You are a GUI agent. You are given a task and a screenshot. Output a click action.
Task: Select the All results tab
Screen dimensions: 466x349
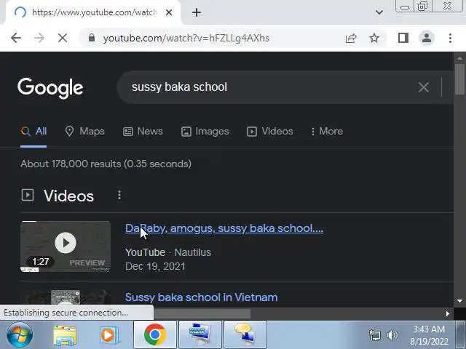coord(33,132)
